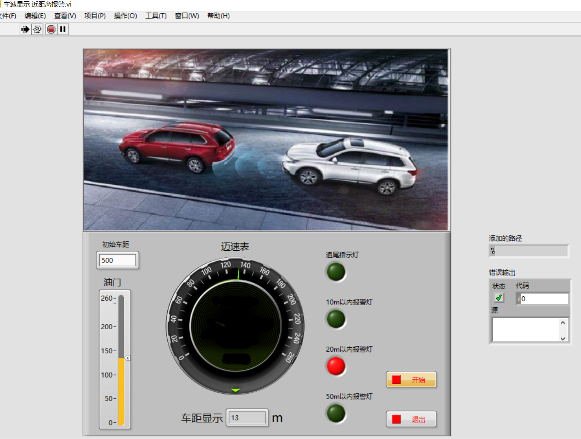Screen dimensions: 581x439
Task: Click the 初始车距 label
Action: [x=115, y=245]
